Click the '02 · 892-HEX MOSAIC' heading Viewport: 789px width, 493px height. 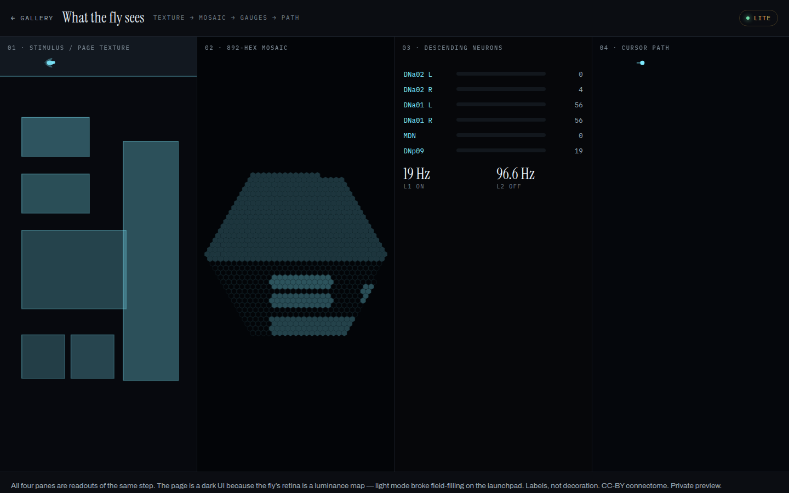coord(246,48)
